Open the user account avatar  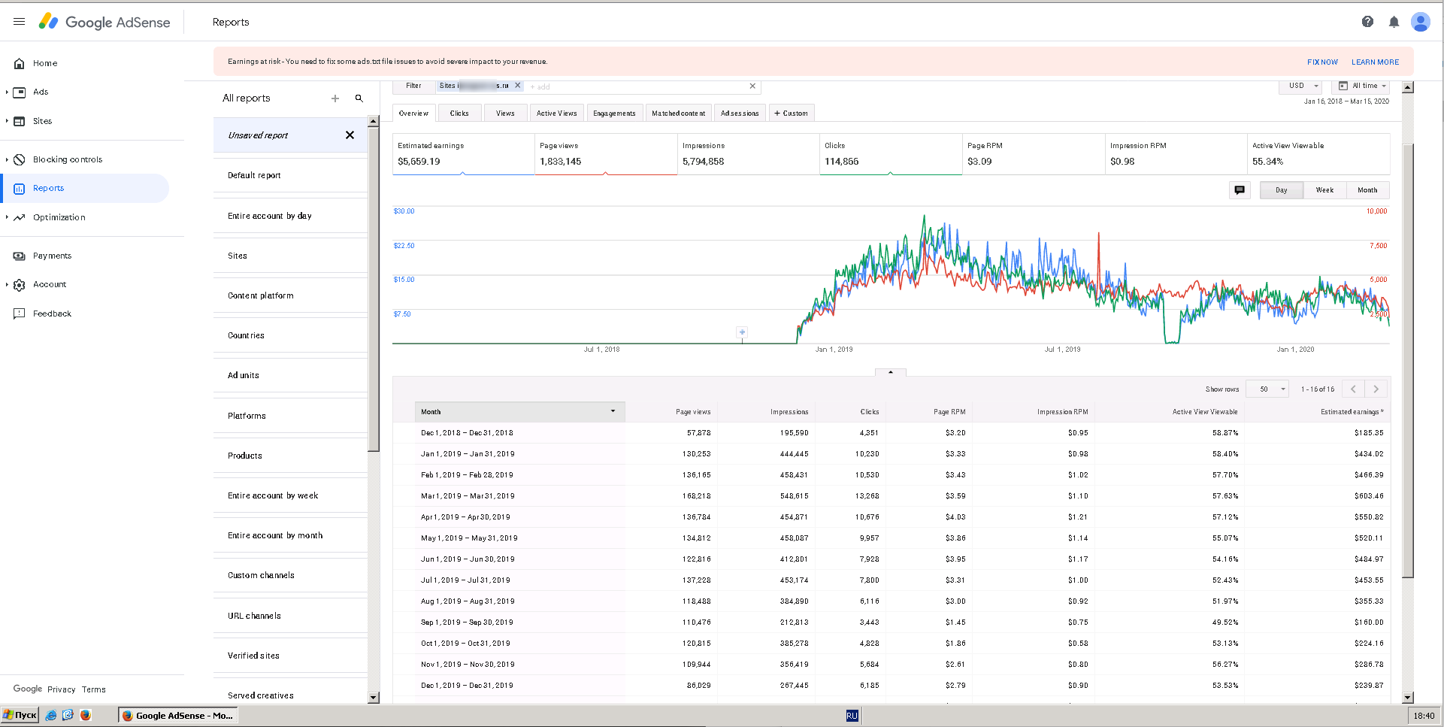pos(1420,22)
